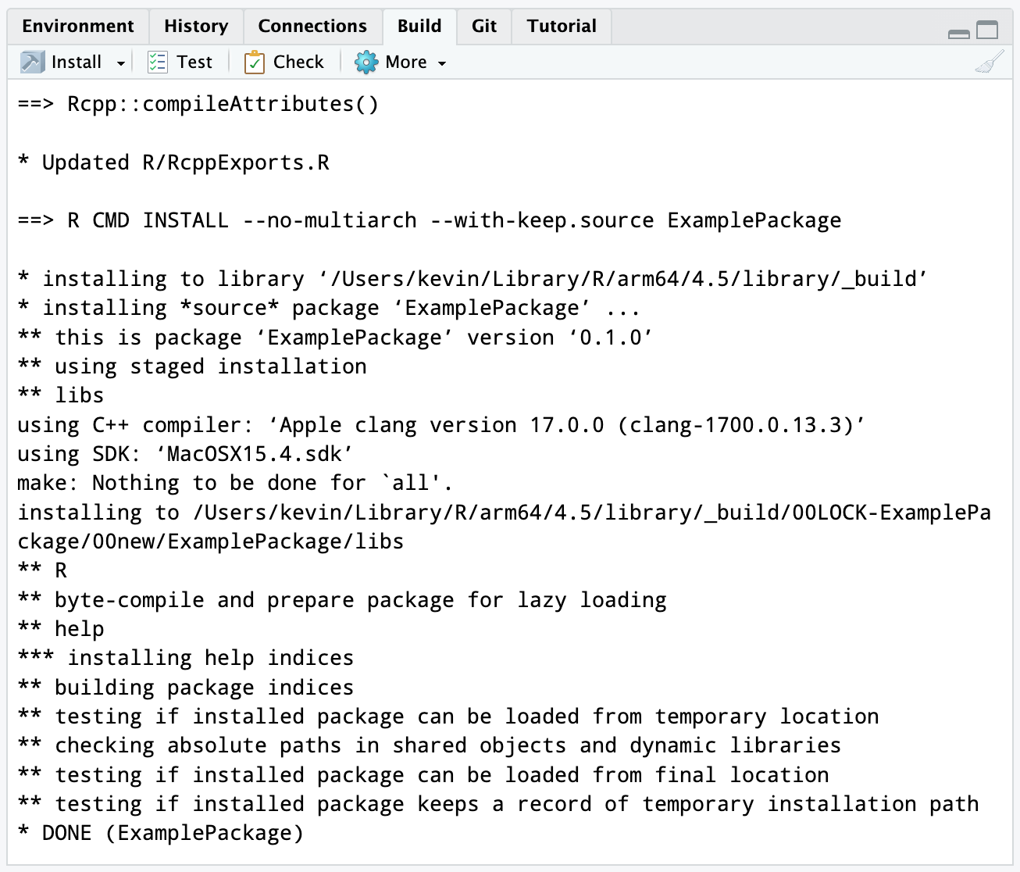Click the '** libs' line
Image resolution: width=1020 pixels, height=872 pixels.
click(61, 395)
